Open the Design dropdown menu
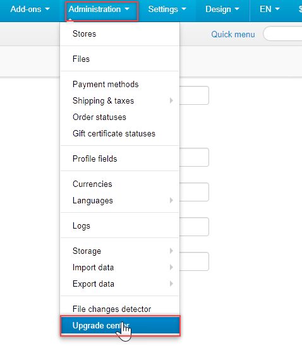Screen dimensions: 302x353 222,9
